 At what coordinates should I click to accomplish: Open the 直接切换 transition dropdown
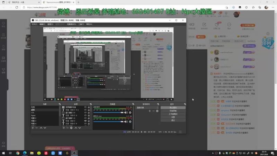tap(148, 107)
